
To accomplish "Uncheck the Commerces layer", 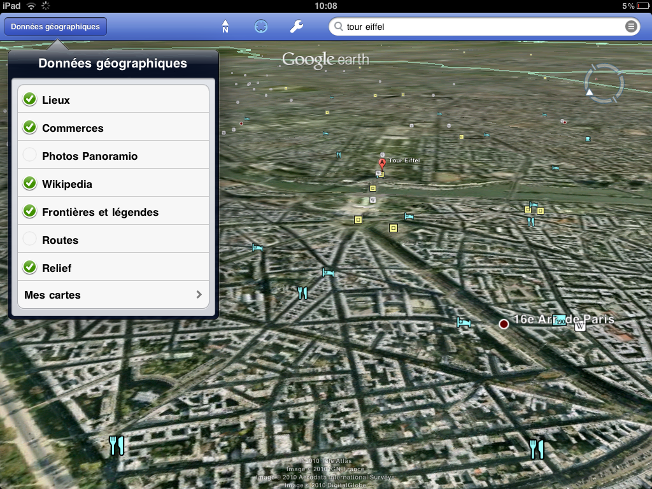I will pos(29,127).
